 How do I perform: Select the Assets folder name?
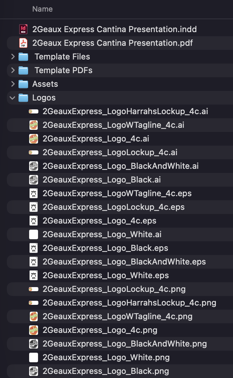[45, 84]
